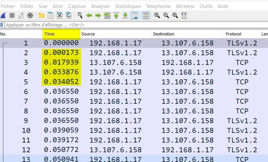
Task: Select packet row with time 0.039172
Action: (x=134, y=140)
